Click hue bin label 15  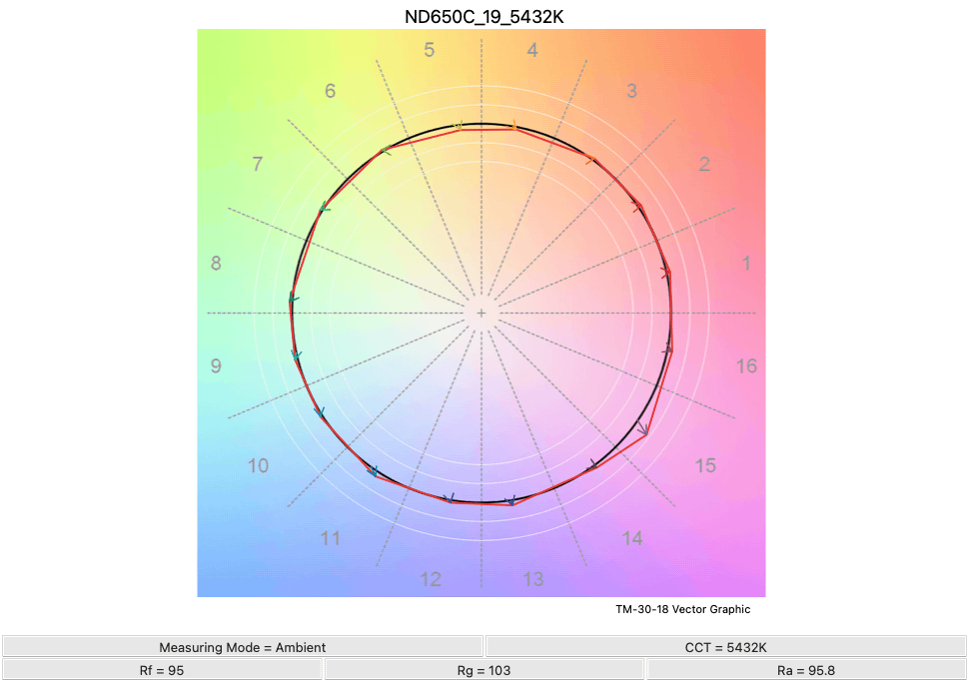[705, 465]
